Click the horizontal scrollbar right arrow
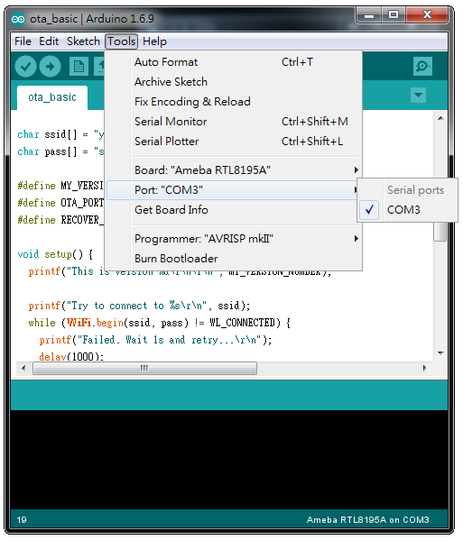Image resolution: width=463 pixels, height=540 pixels. pos(425,369)
